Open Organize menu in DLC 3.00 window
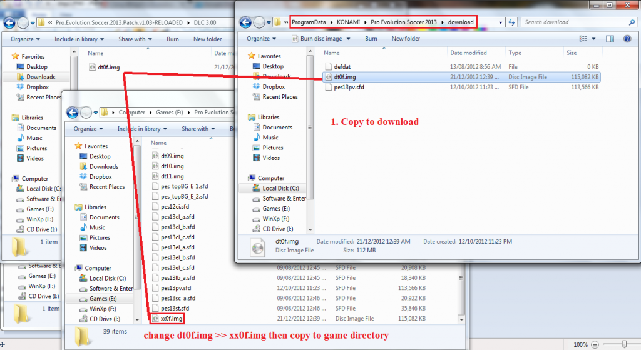This screenshot has height=350, width=641. point(25,39)
